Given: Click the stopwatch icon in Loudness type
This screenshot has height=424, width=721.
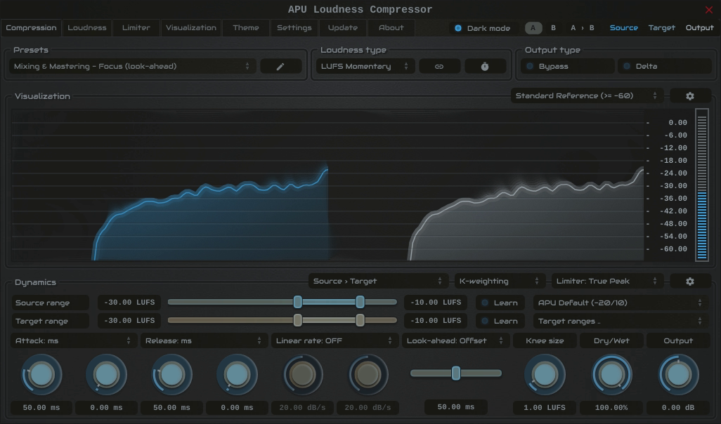Looking at the screenshot, I should click(x=485, y=67).
